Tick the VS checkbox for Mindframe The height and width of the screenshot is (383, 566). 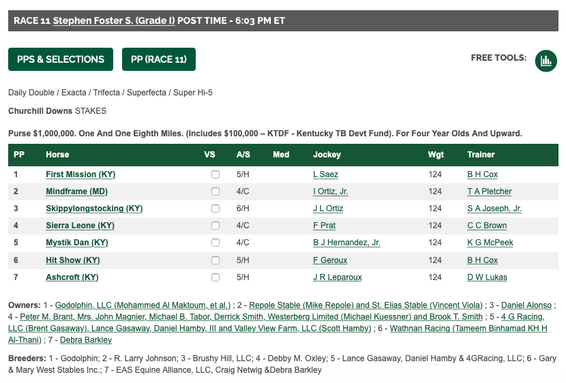pyautogui.click(x=215, y=191)
